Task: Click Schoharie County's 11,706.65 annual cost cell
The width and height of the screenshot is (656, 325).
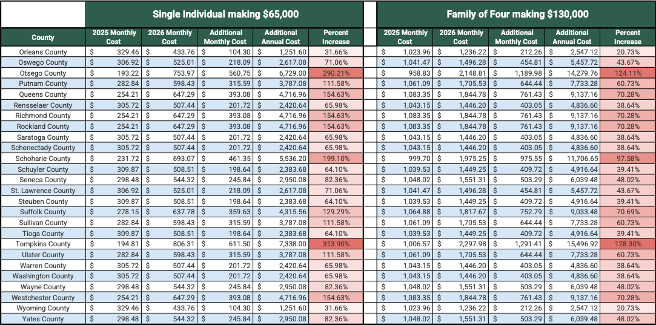Action: click(572, 159)
